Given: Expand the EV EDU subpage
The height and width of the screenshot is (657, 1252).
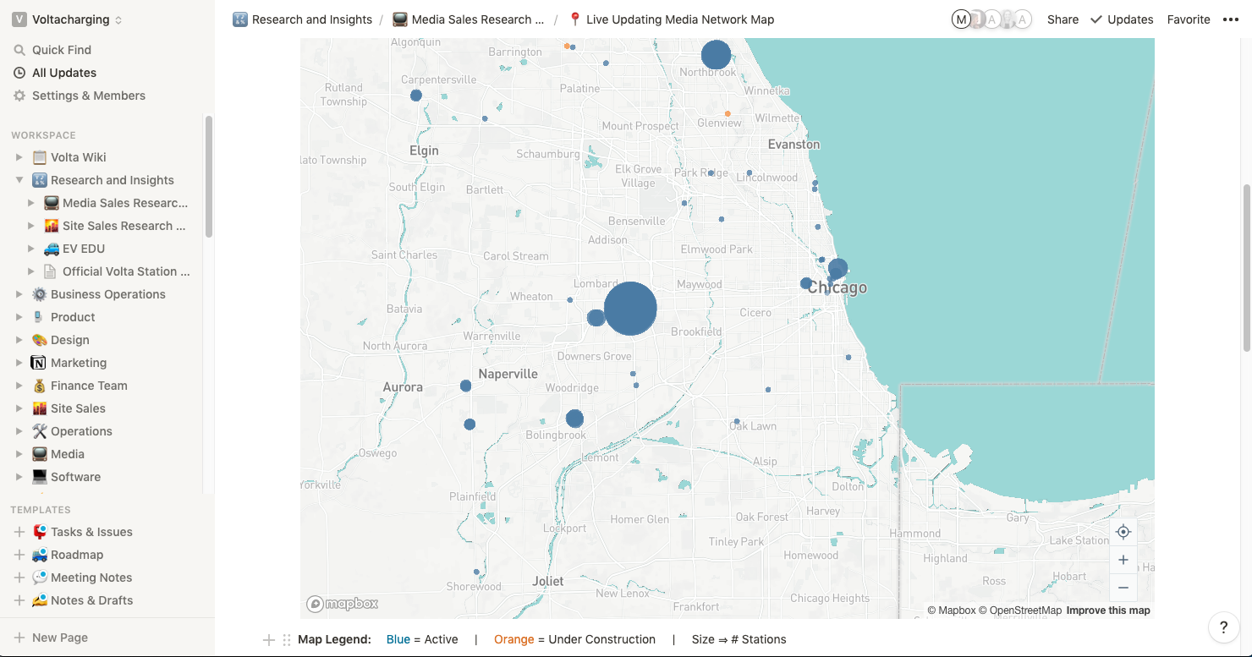Looking at the screenshot, I should pos(31,249).
